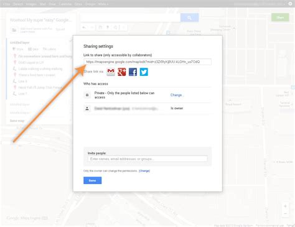Share link via Twitter icon
Viewport: 295px width, 227px height.
[x=144, y=72]
